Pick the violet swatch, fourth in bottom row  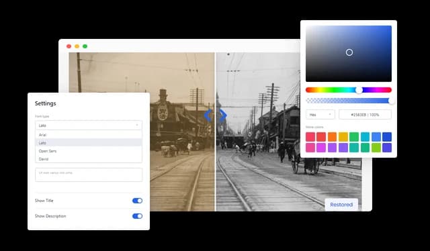coord(343,148)
